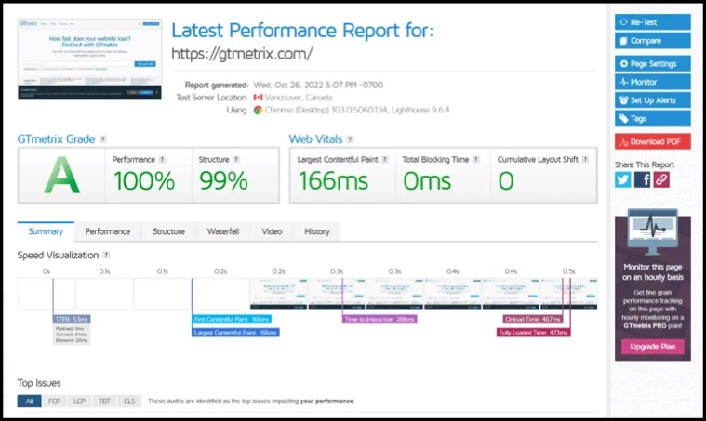Screen dimensions: 706x421
Task: Click the monitor illustration in promo panel
Action: pyautogui.click(x=652, y=231)
